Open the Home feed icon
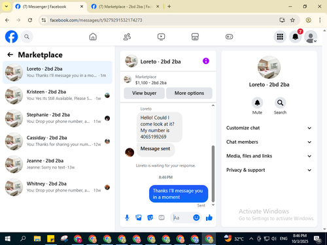 tap(93, 37)
